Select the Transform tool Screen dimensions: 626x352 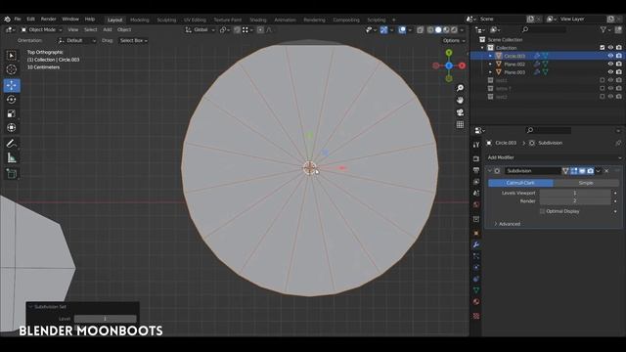click(11, 127)
